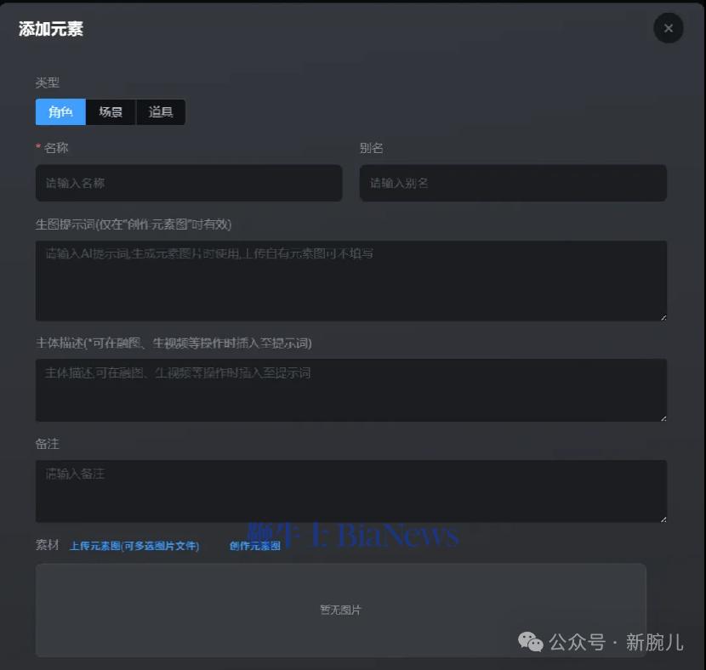706x670 pixels.
Task: Click the 名称 required field label
Action: (x=55, y=148)
